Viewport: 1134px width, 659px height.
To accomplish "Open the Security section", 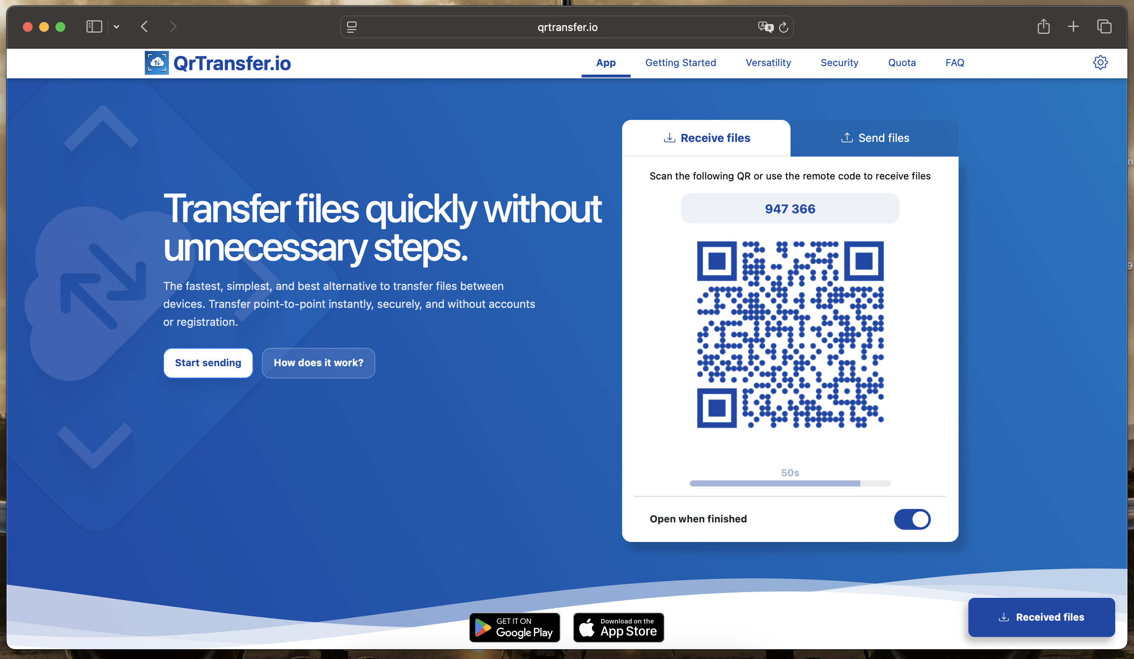I will (839, 63).
